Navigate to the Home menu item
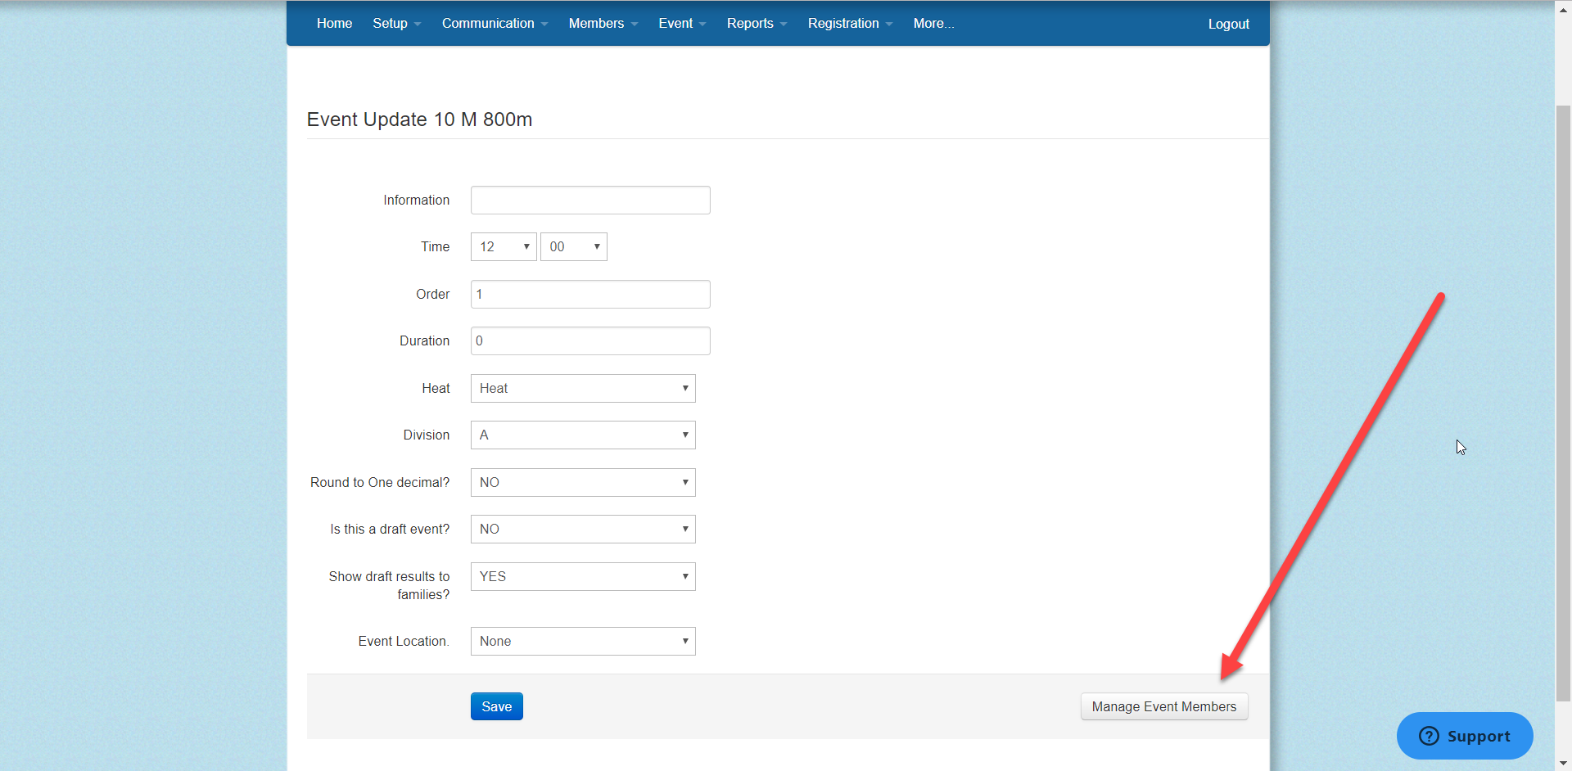The image size is (1572, 771). 334,23
